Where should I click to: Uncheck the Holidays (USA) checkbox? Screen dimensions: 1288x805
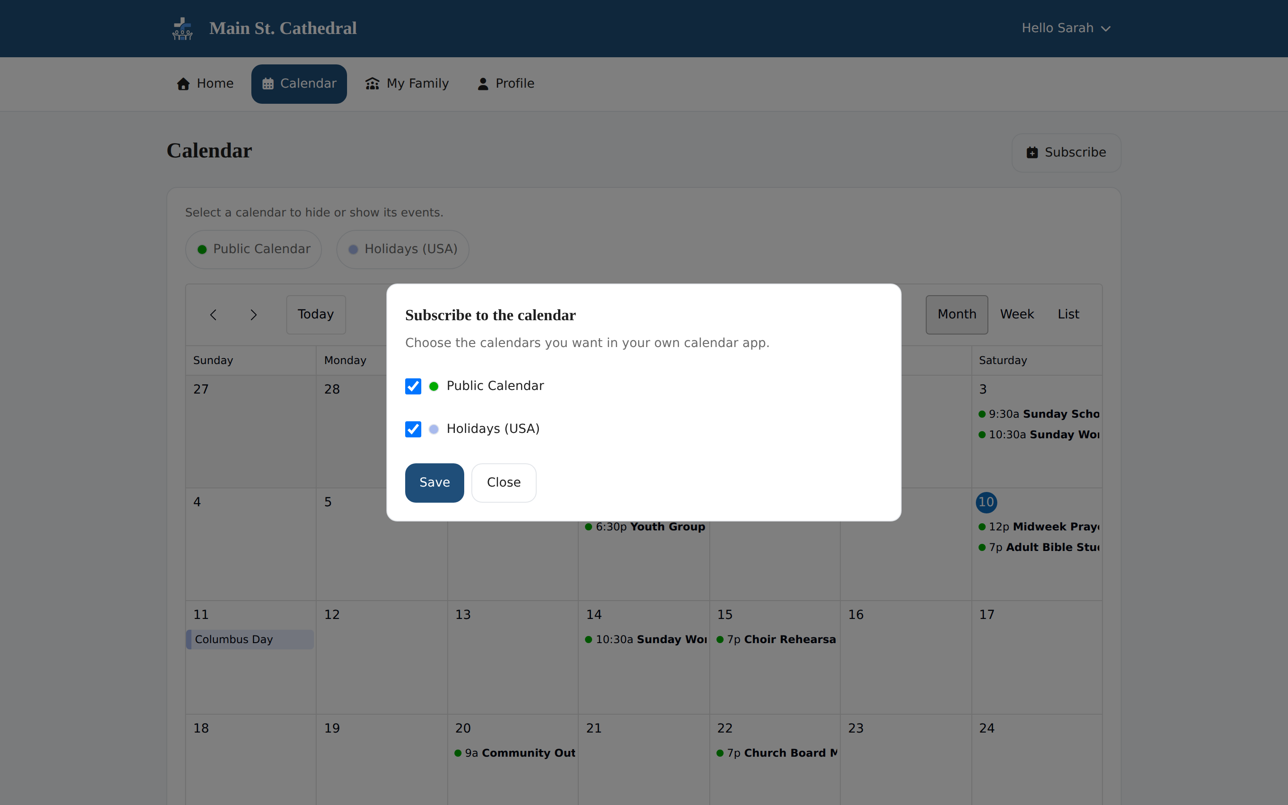coord(413,429)
